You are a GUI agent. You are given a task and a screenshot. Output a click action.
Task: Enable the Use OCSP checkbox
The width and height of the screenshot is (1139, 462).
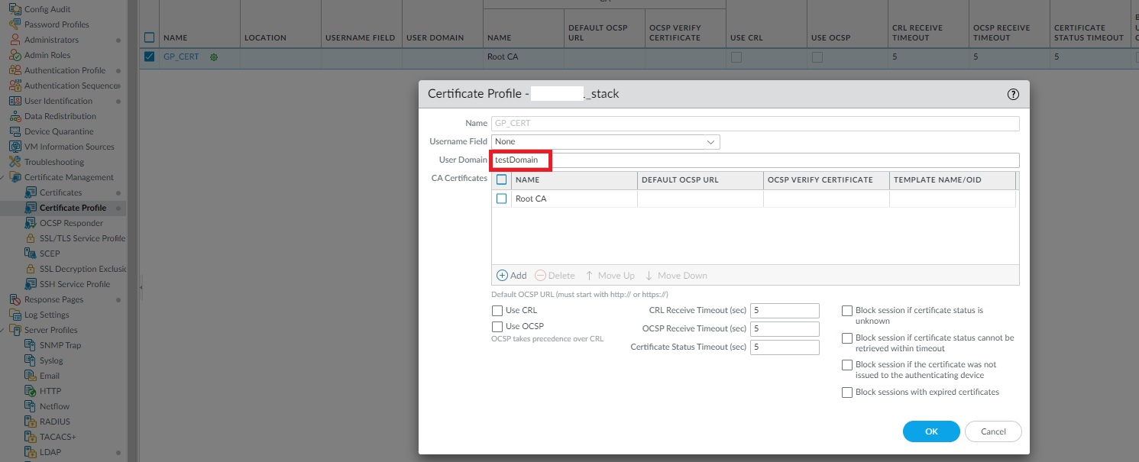point(497,326)
